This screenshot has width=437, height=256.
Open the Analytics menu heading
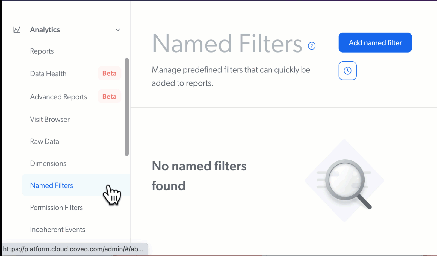tap(45, 30)
